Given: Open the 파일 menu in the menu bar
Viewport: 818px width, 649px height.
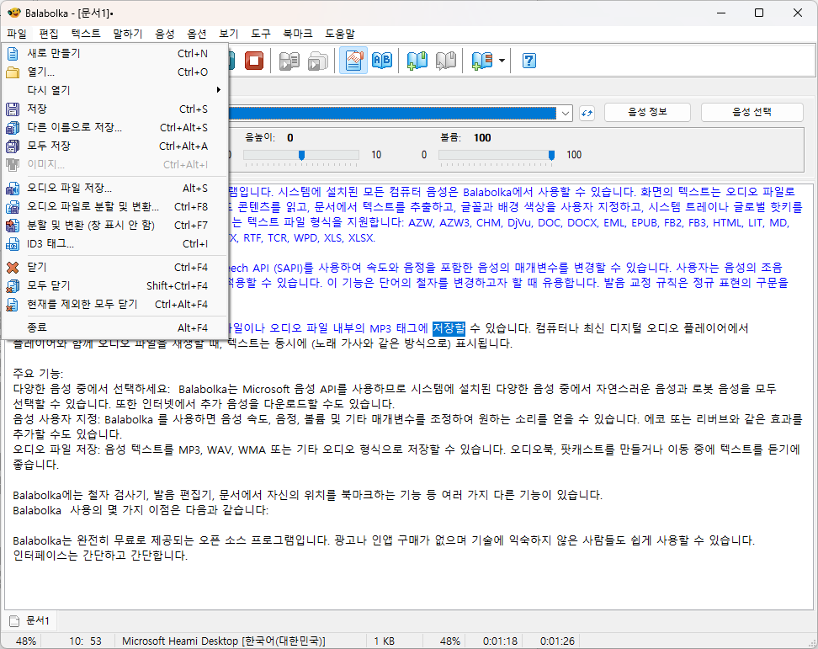Looking at the screenshot, I should coord(17,34).
